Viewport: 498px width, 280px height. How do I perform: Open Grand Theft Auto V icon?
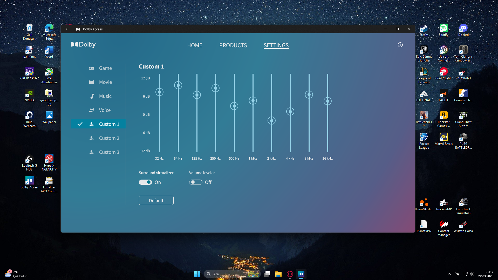click(x=463, y=119)
